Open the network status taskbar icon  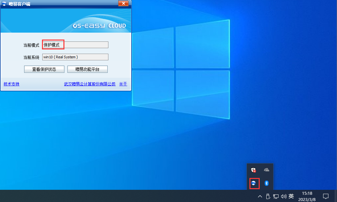(276, 196)
